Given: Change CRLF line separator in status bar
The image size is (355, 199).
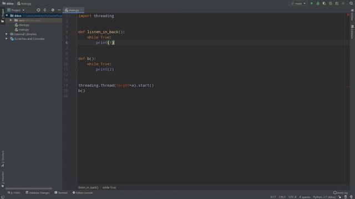Looking at the screenshot, I should point(282,197).
